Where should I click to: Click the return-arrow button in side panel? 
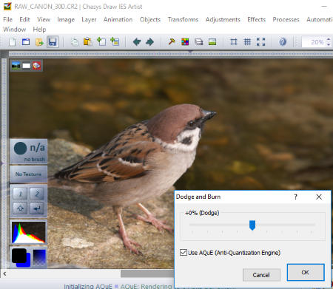[37, 208]
